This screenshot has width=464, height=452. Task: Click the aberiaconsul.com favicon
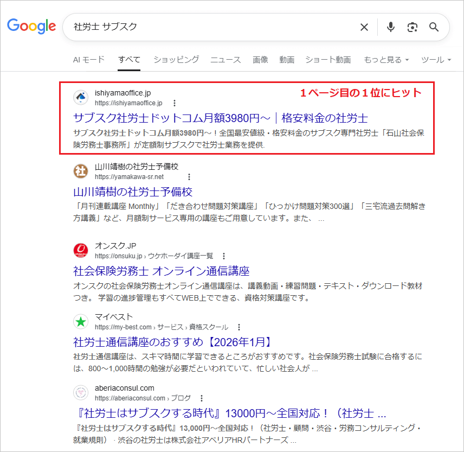(x=80, y=392)
